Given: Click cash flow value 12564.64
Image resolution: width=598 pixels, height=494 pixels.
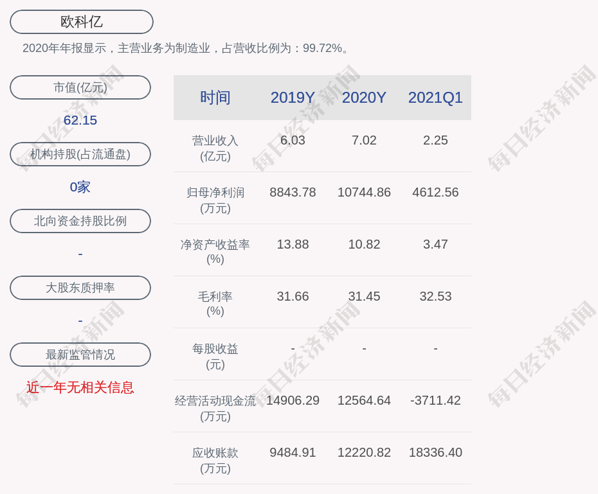Looking at the screenshot, I should (364, 400).
